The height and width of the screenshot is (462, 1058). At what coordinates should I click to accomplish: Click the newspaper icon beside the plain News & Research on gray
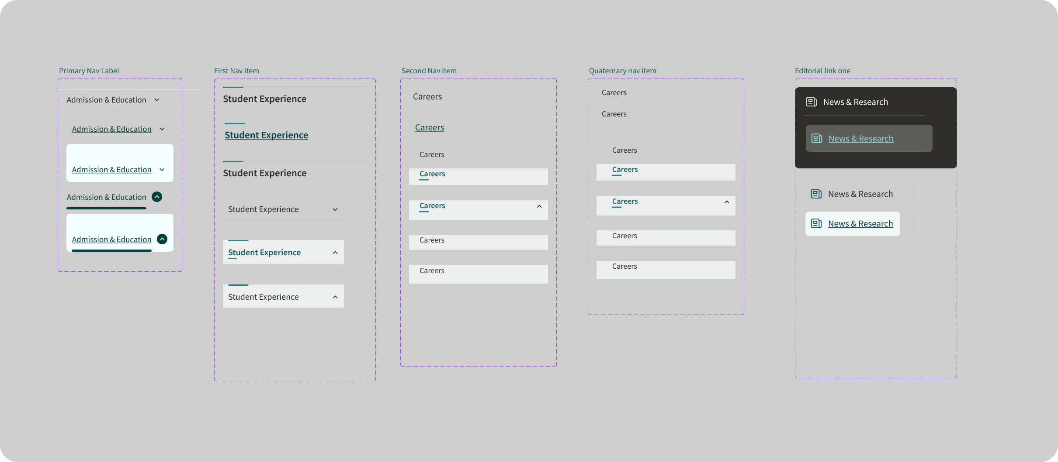tap(816, 194)
